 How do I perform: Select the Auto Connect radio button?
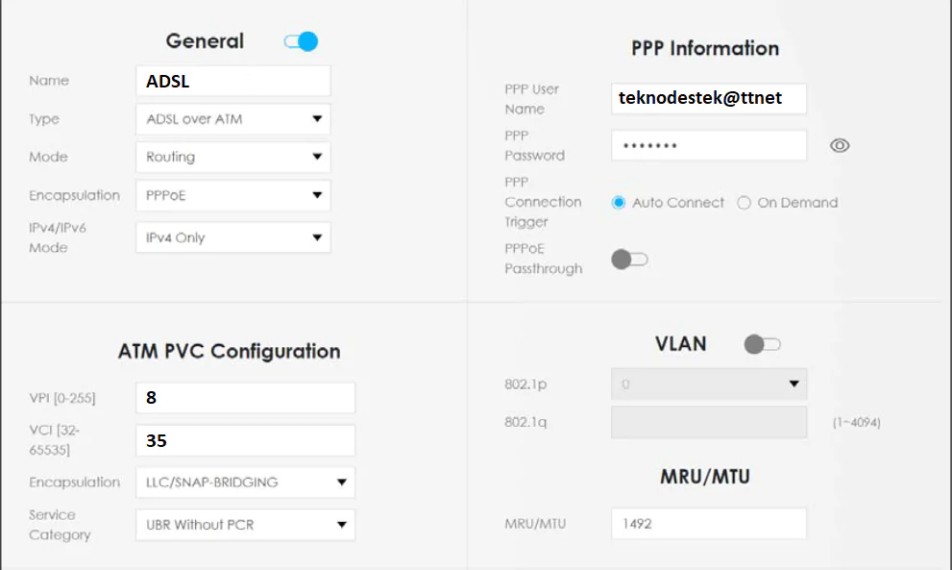point(618,203)
